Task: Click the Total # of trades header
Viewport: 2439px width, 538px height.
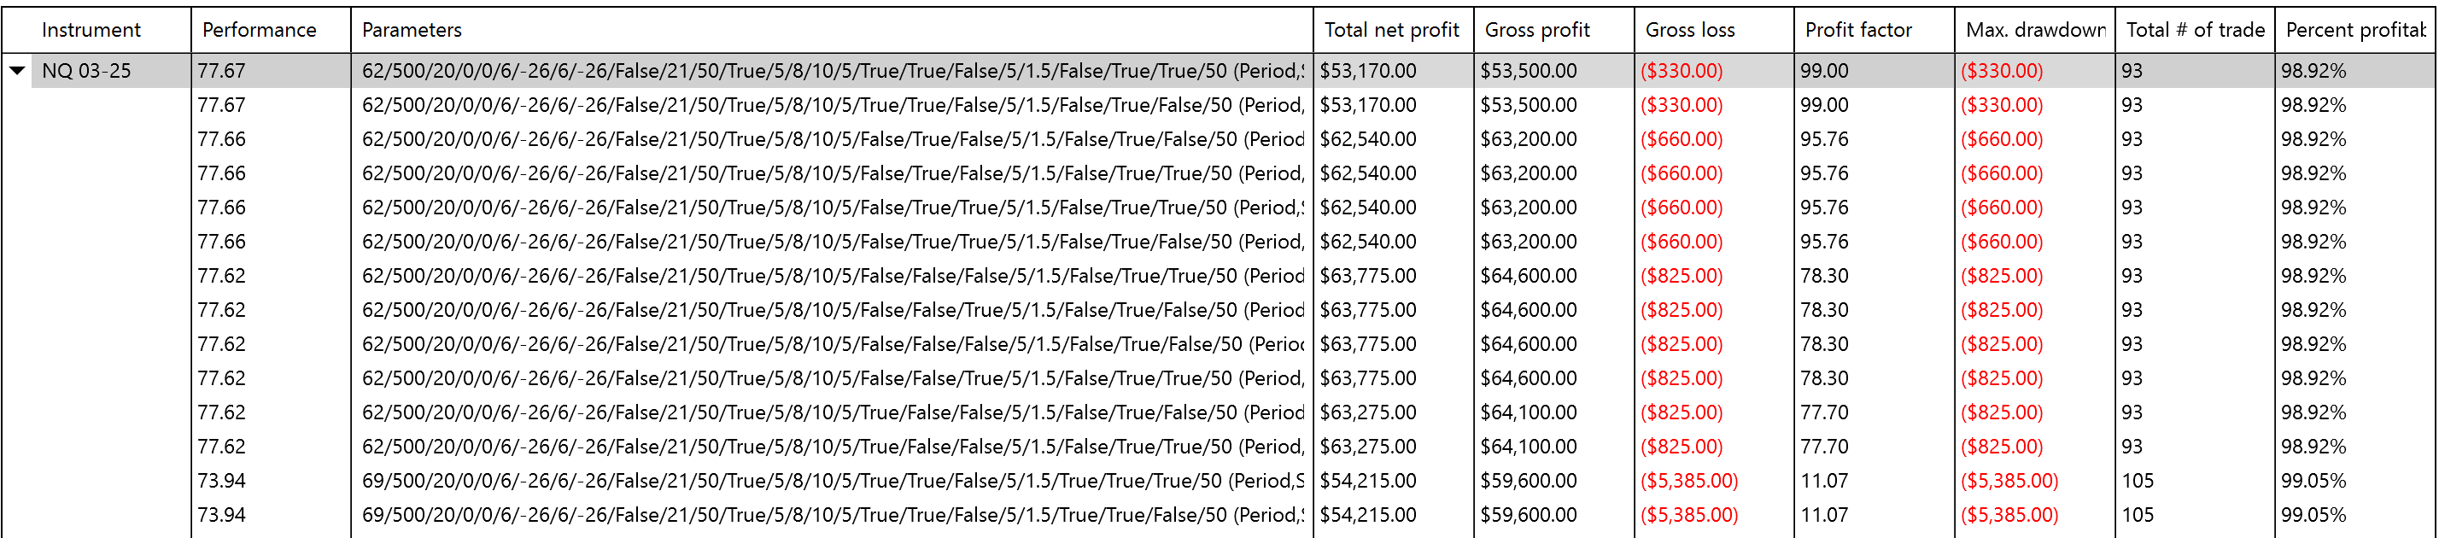Action: [2193, 29]
